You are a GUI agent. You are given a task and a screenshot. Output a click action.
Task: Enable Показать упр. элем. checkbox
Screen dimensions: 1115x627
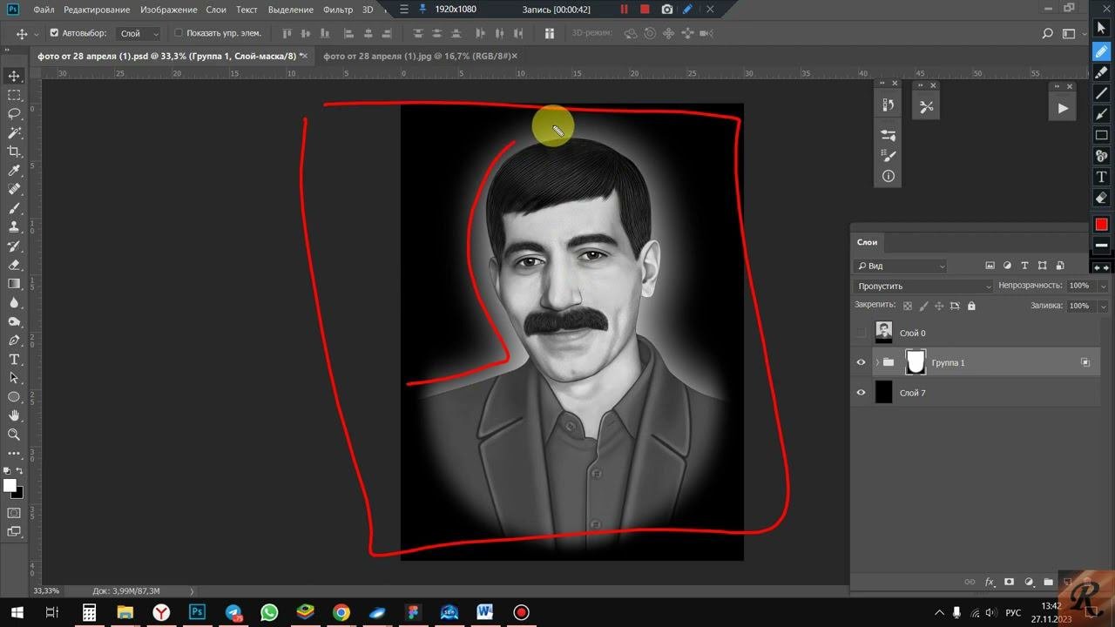(x=179, y=33)
